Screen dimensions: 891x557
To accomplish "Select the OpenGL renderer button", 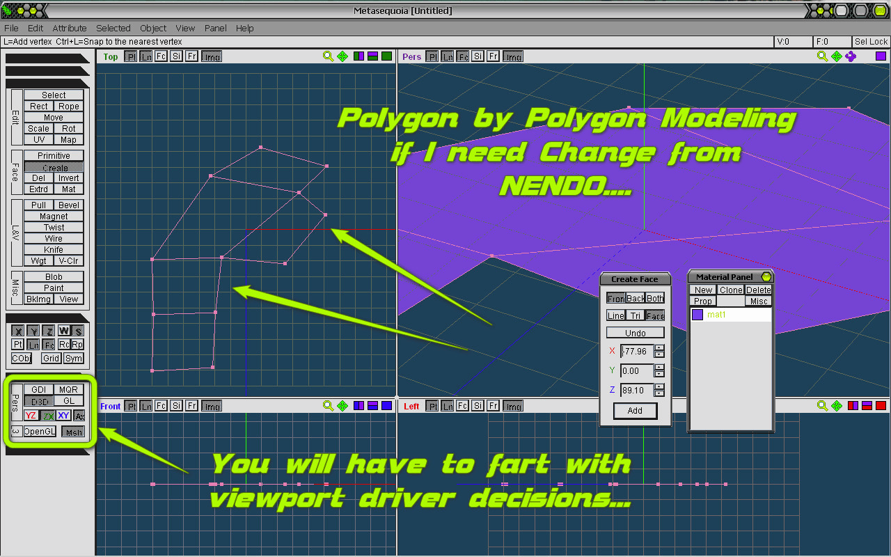I will pyautogui.click(x=39, y=432).
